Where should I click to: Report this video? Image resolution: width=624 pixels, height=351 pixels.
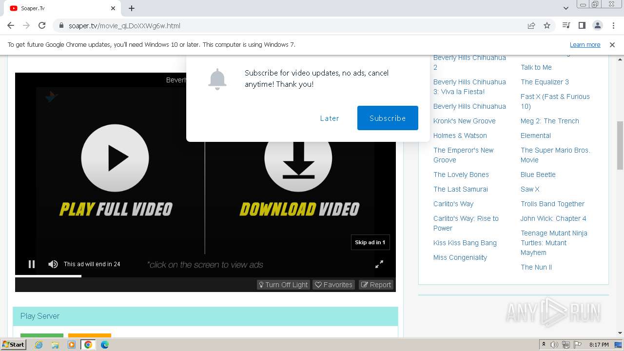tap(376, 285)
